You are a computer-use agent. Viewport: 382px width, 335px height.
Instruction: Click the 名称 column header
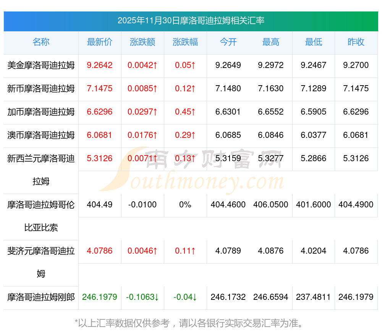(x=41, y=42)
